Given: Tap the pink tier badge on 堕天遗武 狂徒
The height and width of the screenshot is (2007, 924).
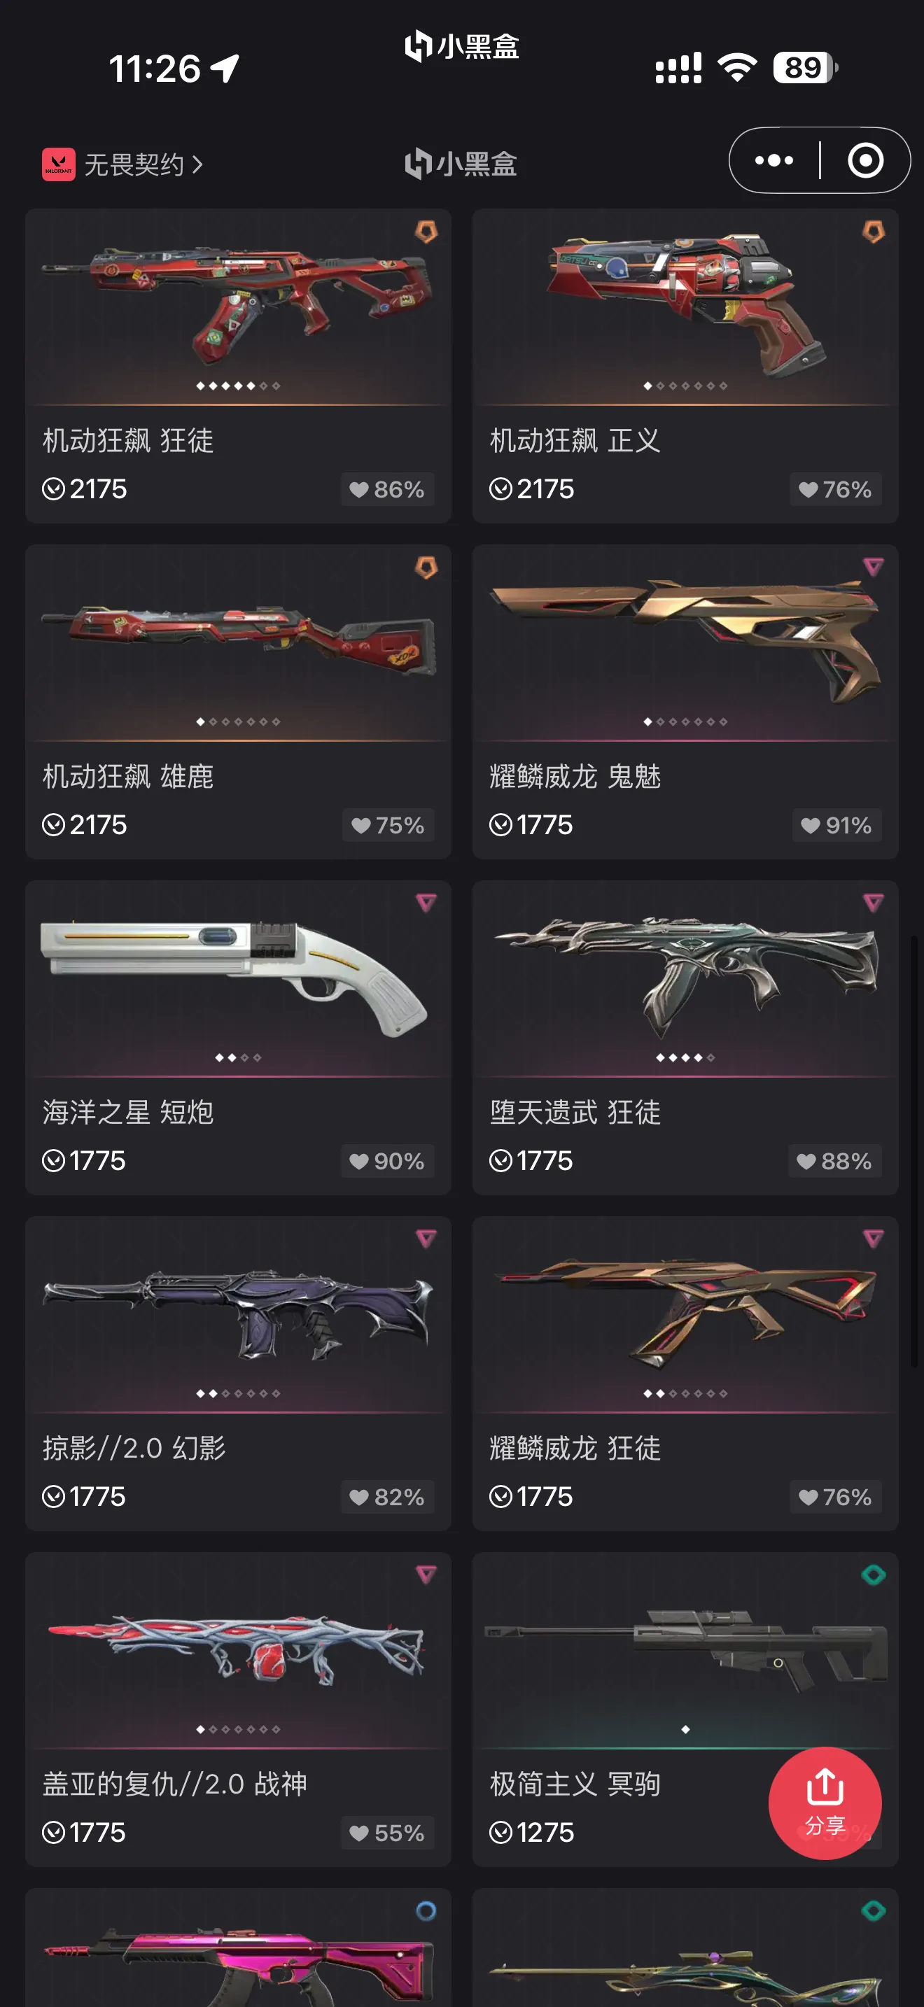Looking at the screenshot, I should [x=873, y=903].
